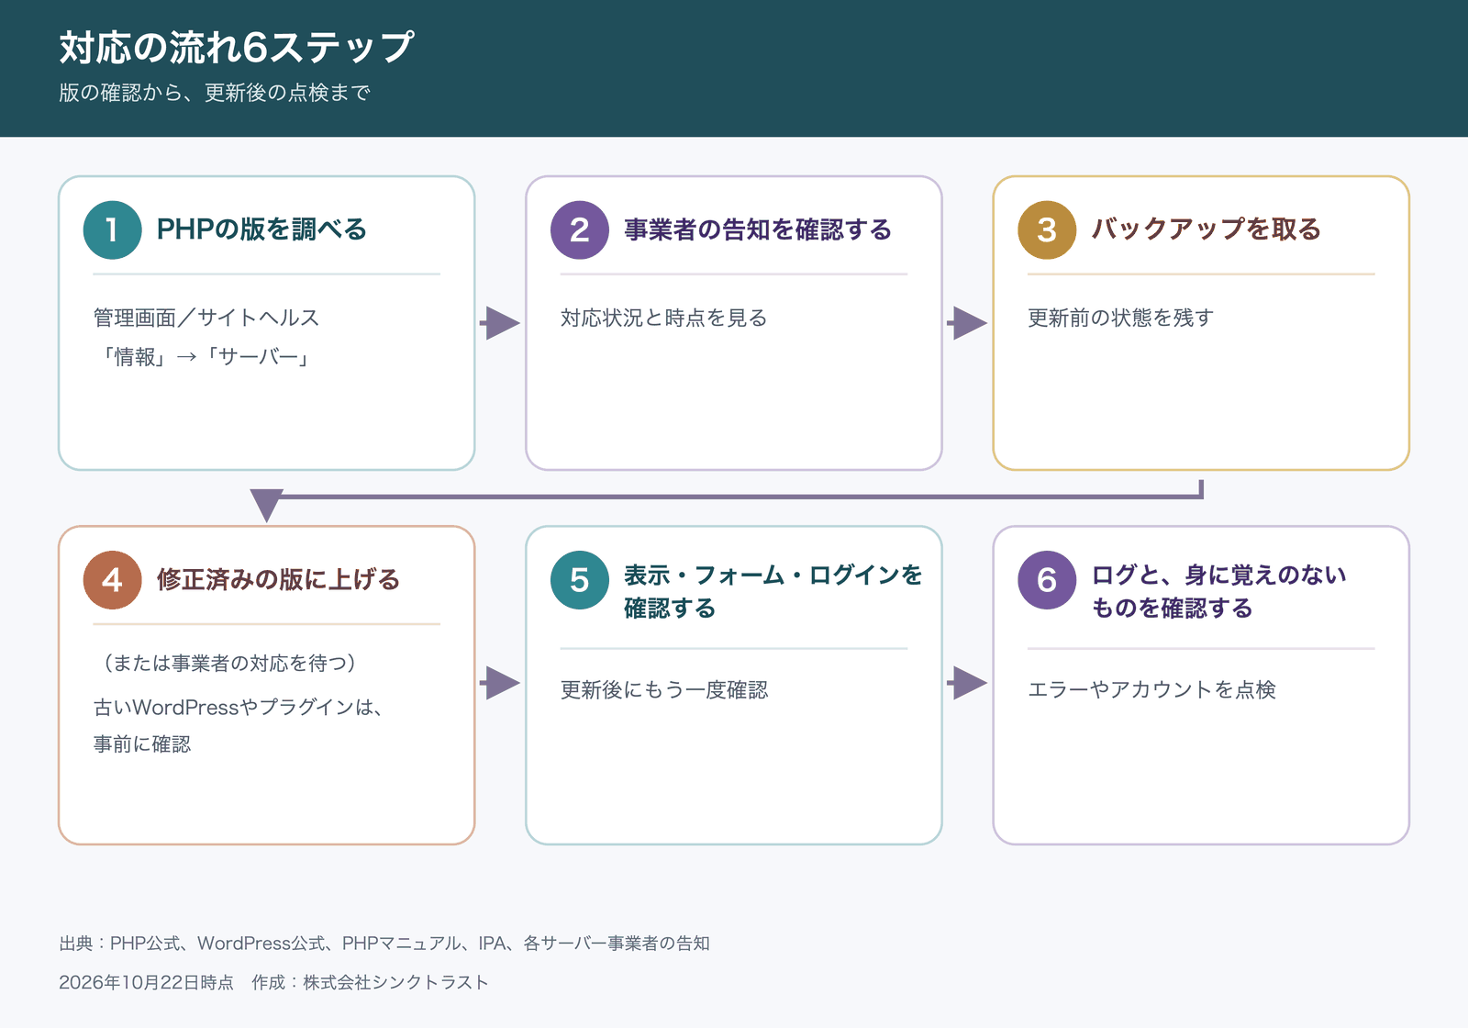Viewport: 1468px width, 1028px height.
Task: Click the date text "2026年10月22日時点"
Action: point(146,982)
